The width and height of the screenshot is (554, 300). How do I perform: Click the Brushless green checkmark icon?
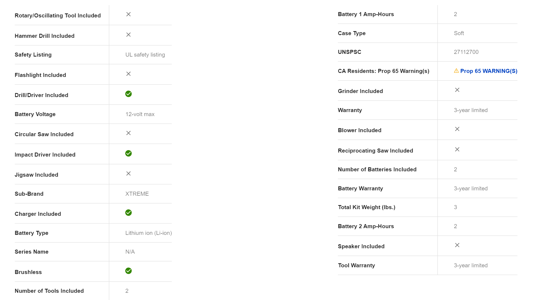128,271
